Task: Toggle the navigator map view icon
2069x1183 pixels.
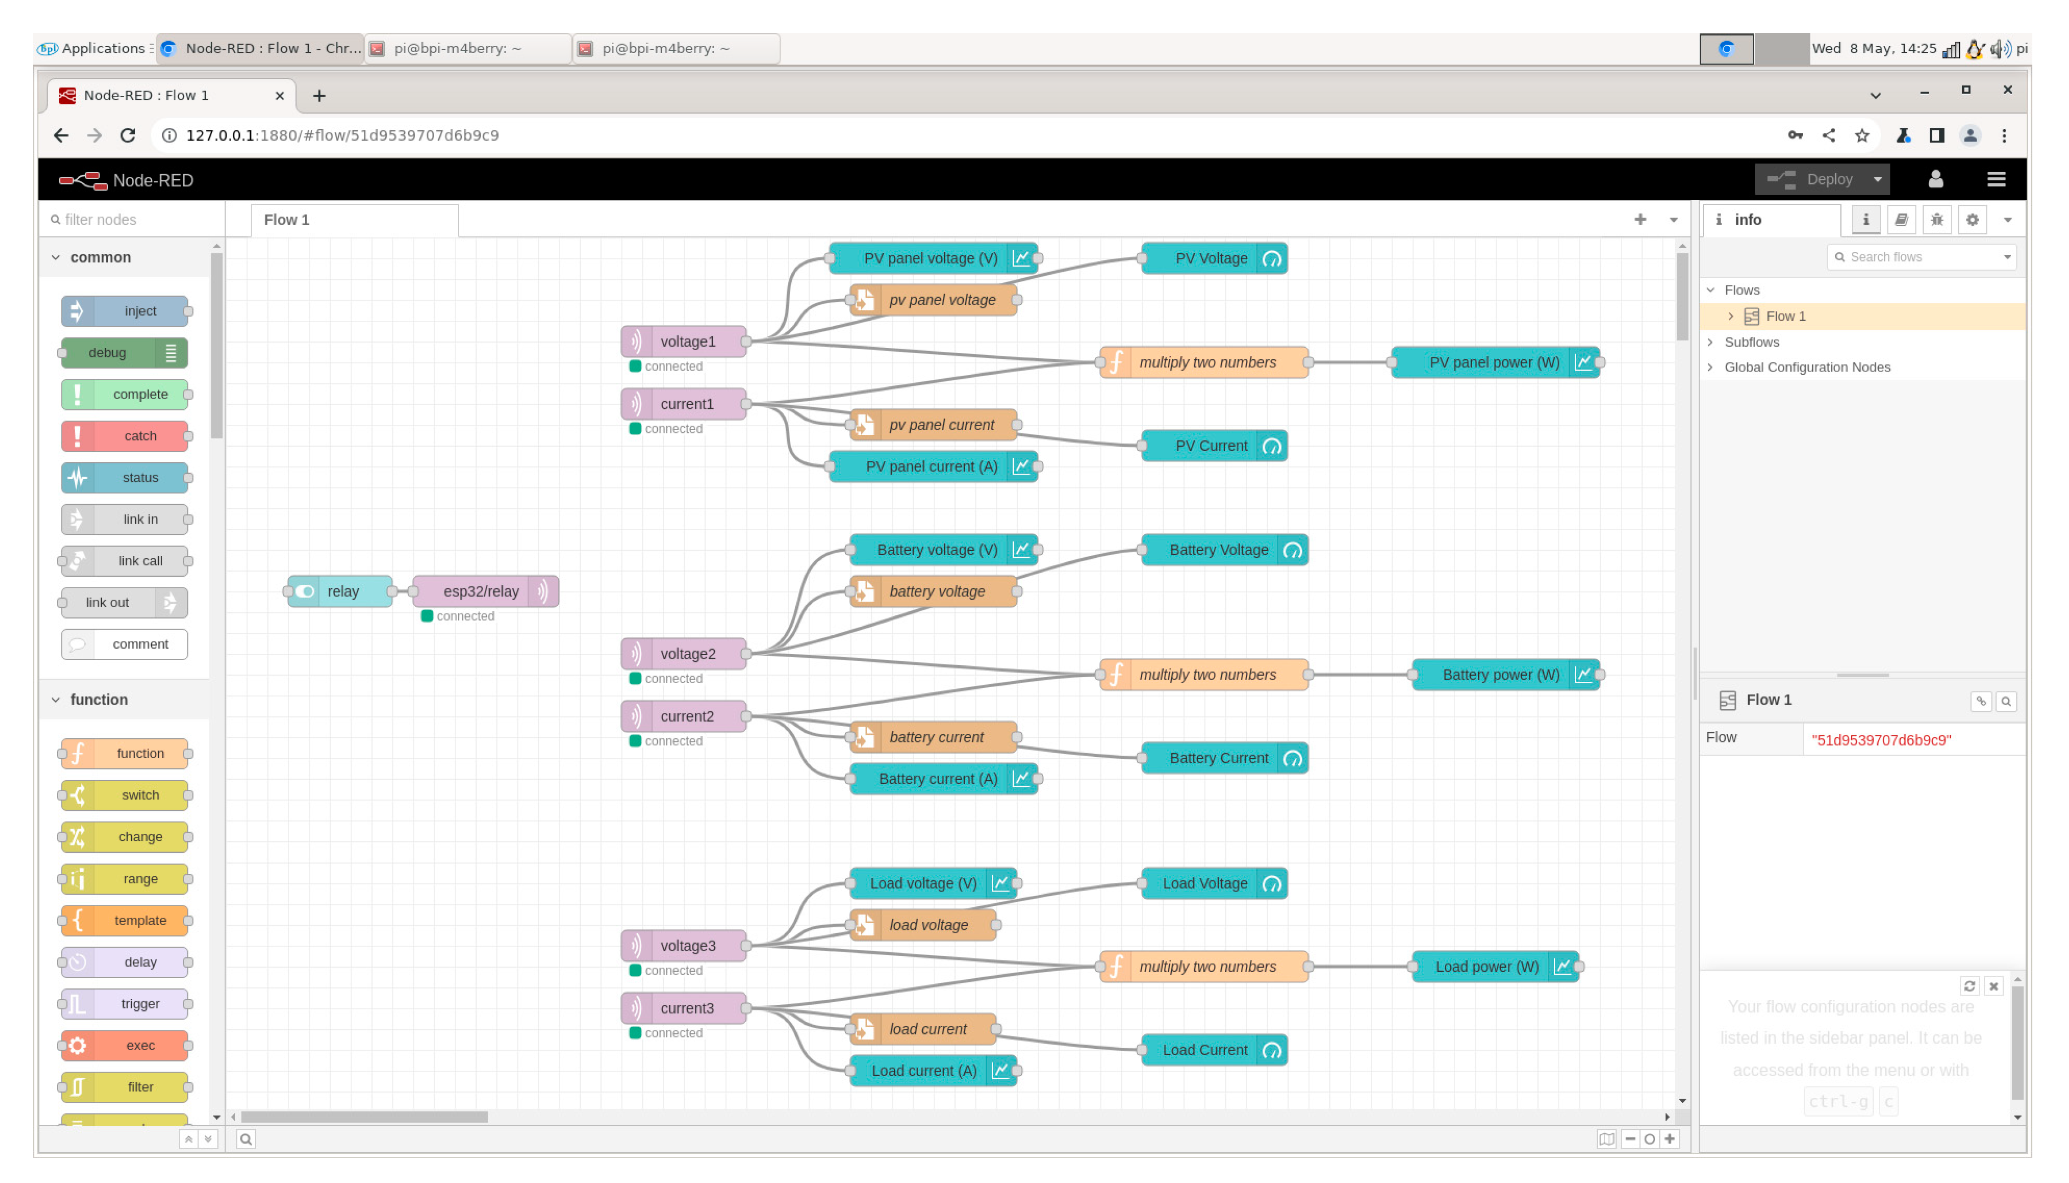Action: [1606, 1139]
